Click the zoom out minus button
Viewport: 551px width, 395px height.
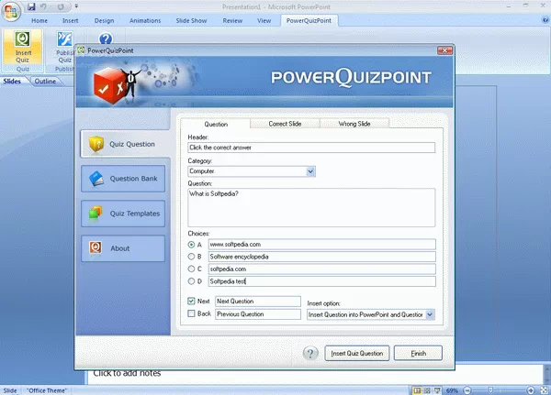[467, 390]
